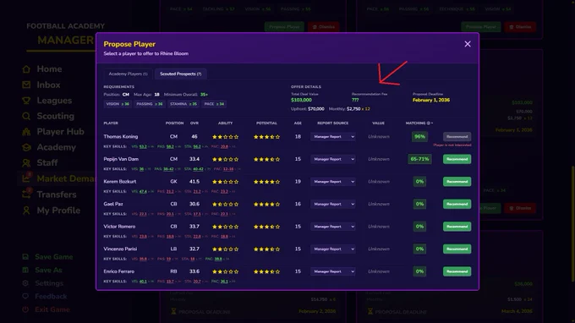Open report source dropdown for Thomas Koning
The image size is (575, 323).
pyautogui.click(x=332, y=137)
